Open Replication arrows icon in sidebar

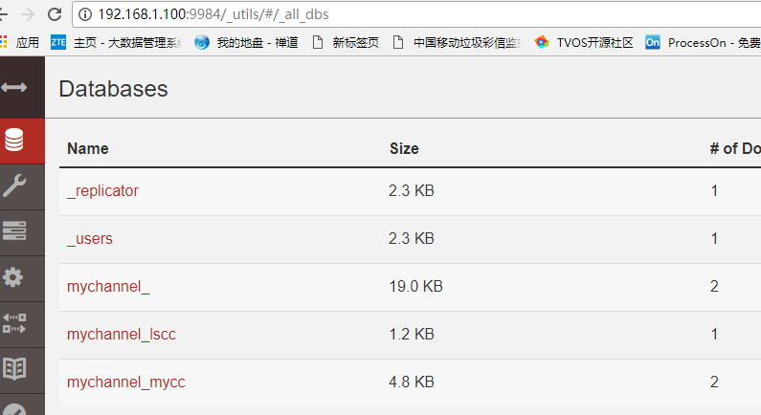[x=14, y=323]
